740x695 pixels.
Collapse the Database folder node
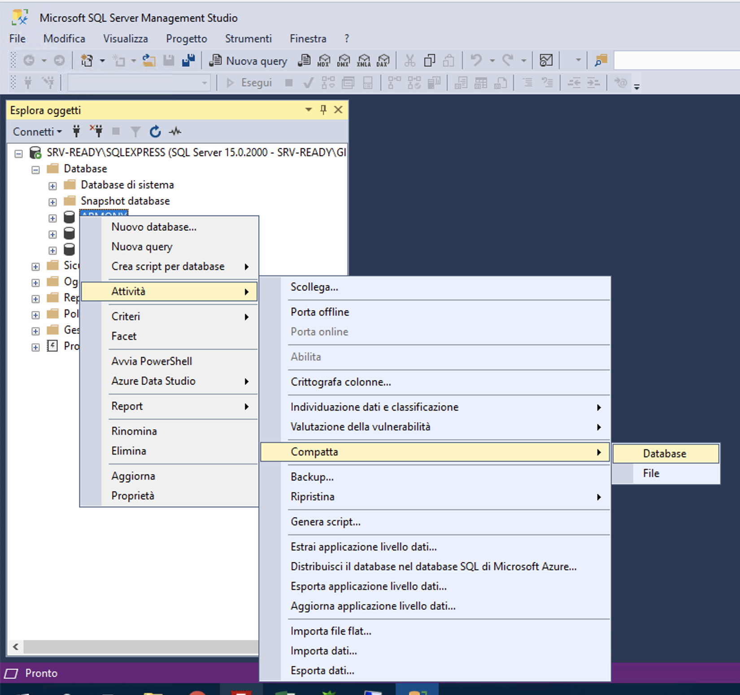(x=35, y=170)
